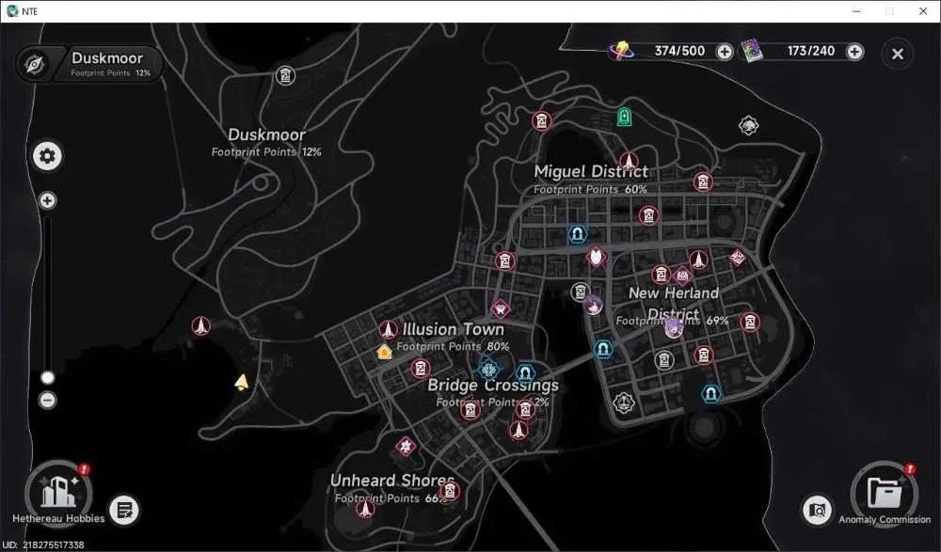
Task: Select the tower marker left of Illusion Town label
Action: (x=389, y=329)
